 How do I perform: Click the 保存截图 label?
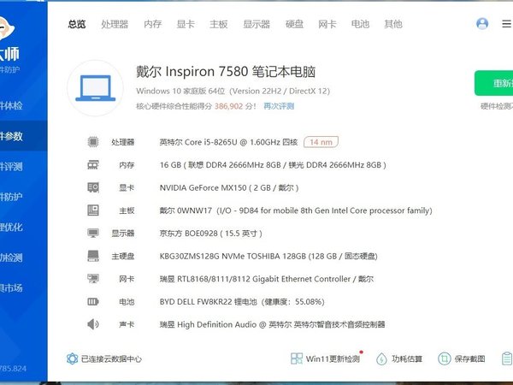[x=469, y=359]
